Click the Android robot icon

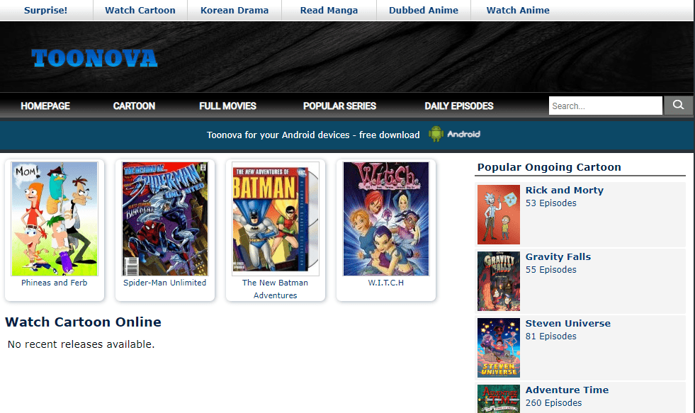point(436,134)
